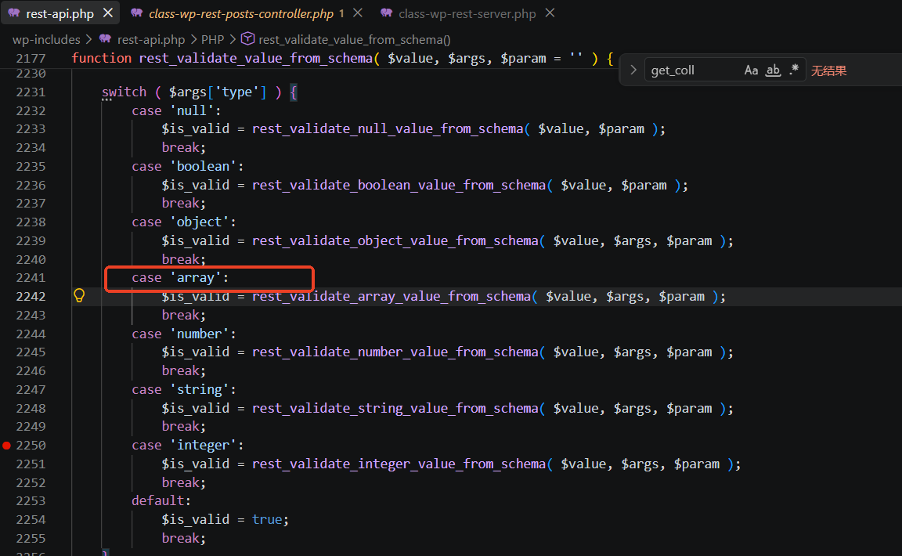Image resolution: width=902 pixels, height=556 pixels.
Task: Expand the replace field in find widget
Action: [633, 70]
